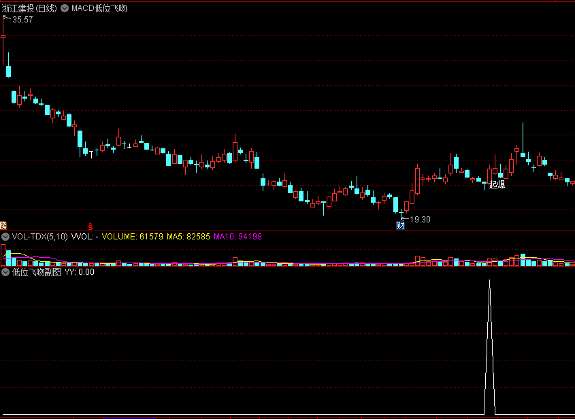The height and width of the screenshot is (419, 575).
Task: Click the MACD低位飞吻 indicator name
Action: pyautogui.click(x=99, y=8)
